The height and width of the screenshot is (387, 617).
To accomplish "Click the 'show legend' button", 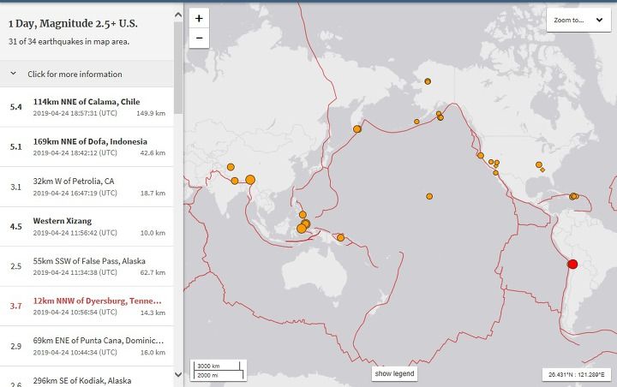I will click(394, 373).
